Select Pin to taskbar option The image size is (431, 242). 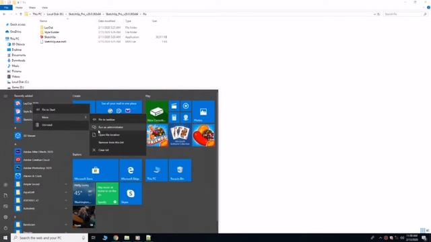(118, 120)
